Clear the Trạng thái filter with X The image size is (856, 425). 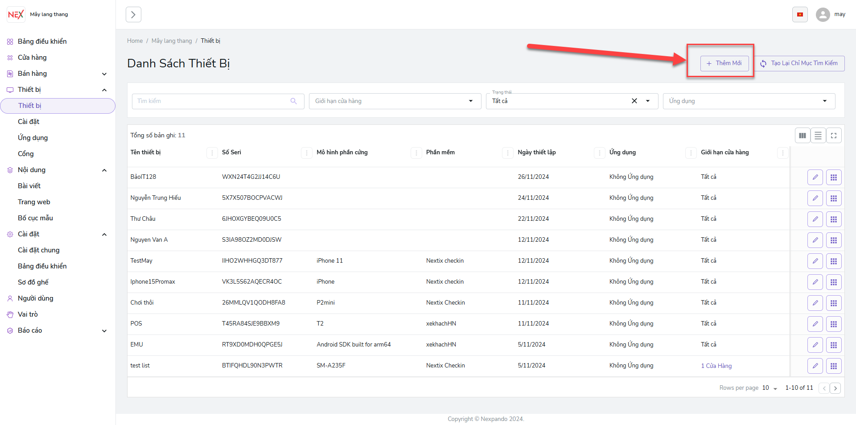(x=634, y=101)
